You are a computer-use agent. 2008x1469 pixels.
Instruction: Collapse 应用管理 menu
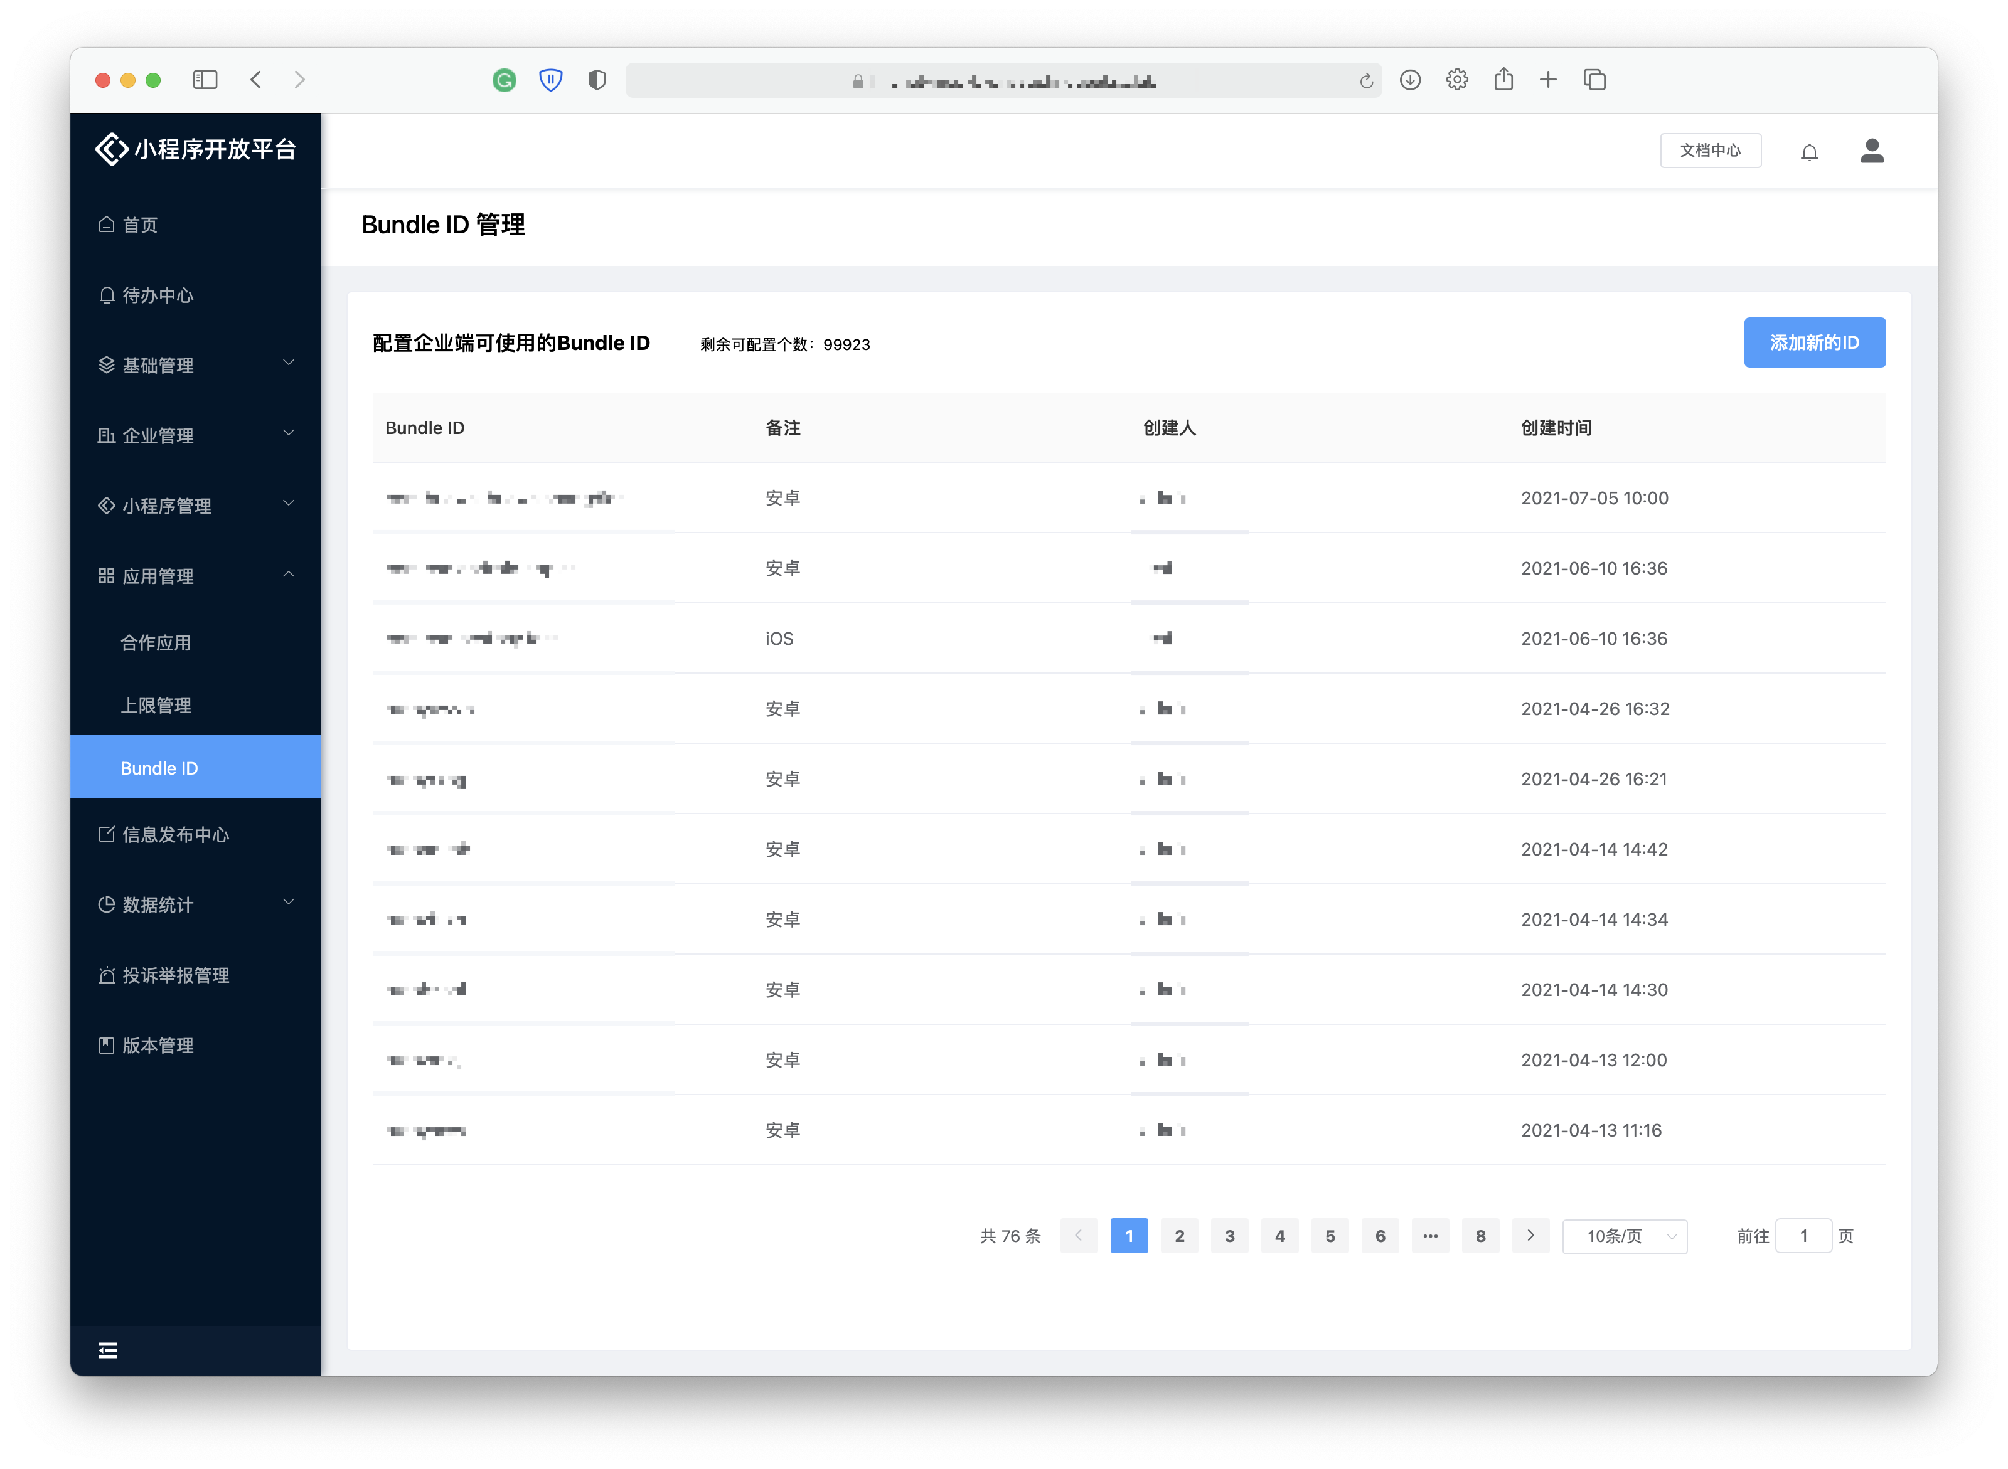tap(196, 576)
